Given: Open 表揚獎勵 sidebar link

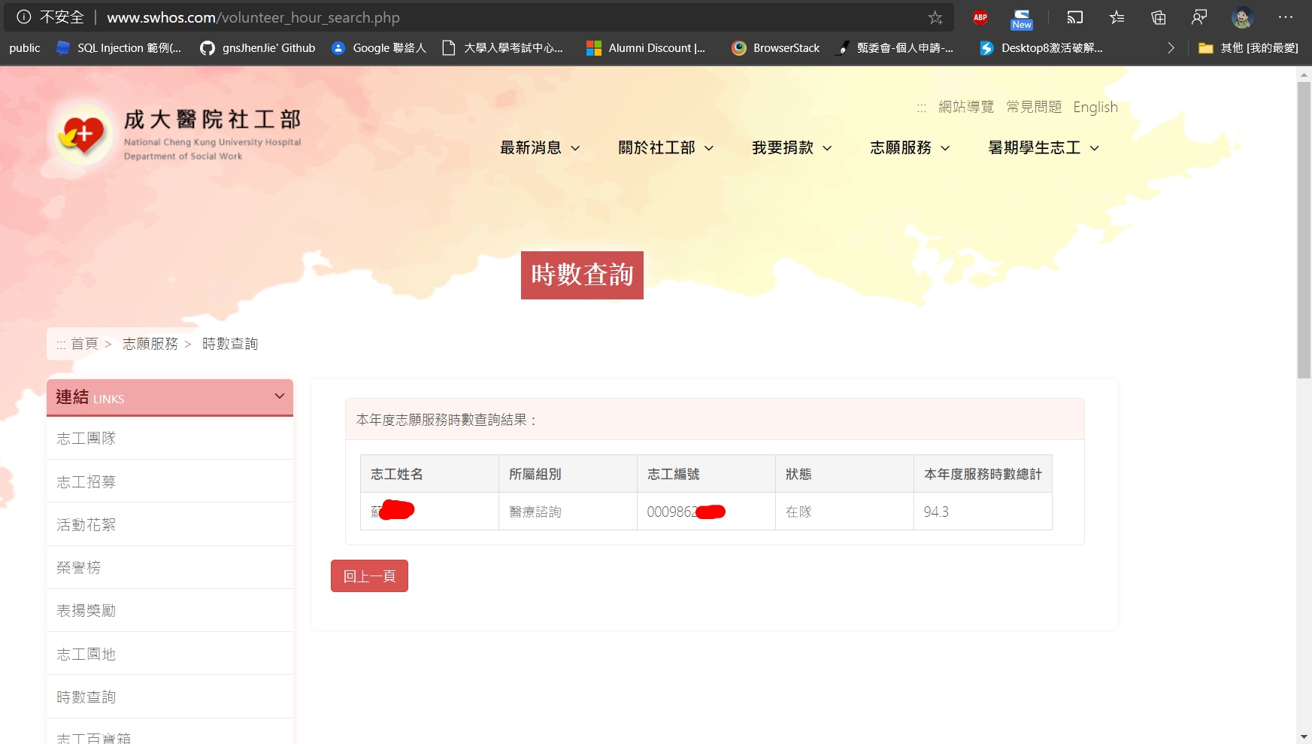Looking at the screenshot, I should pos(170,610).
